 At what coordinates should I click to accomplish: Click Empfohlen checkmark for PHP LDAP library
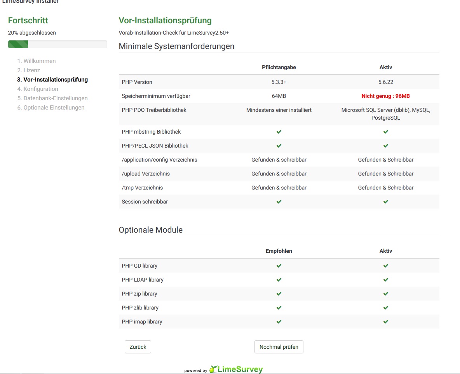tap(279, 280)
